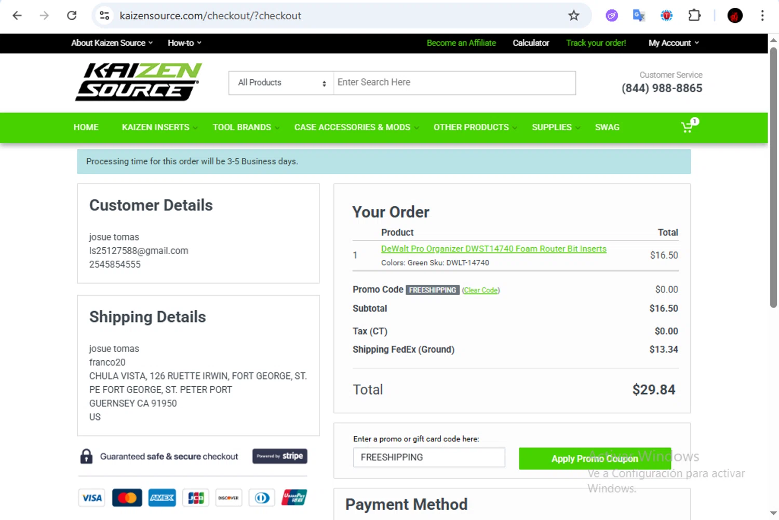Click the FREESHIPPING promo code tag
This screenshot has width=779, height=520.
point(433,290)
